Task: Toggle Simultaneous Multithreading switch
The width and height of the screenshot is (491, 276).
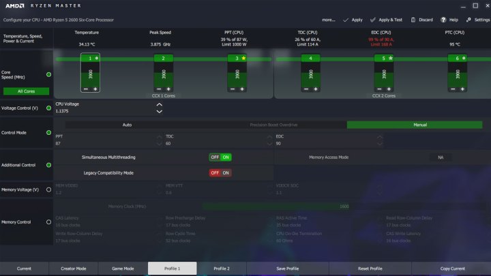Action: [x=220, y=157]
